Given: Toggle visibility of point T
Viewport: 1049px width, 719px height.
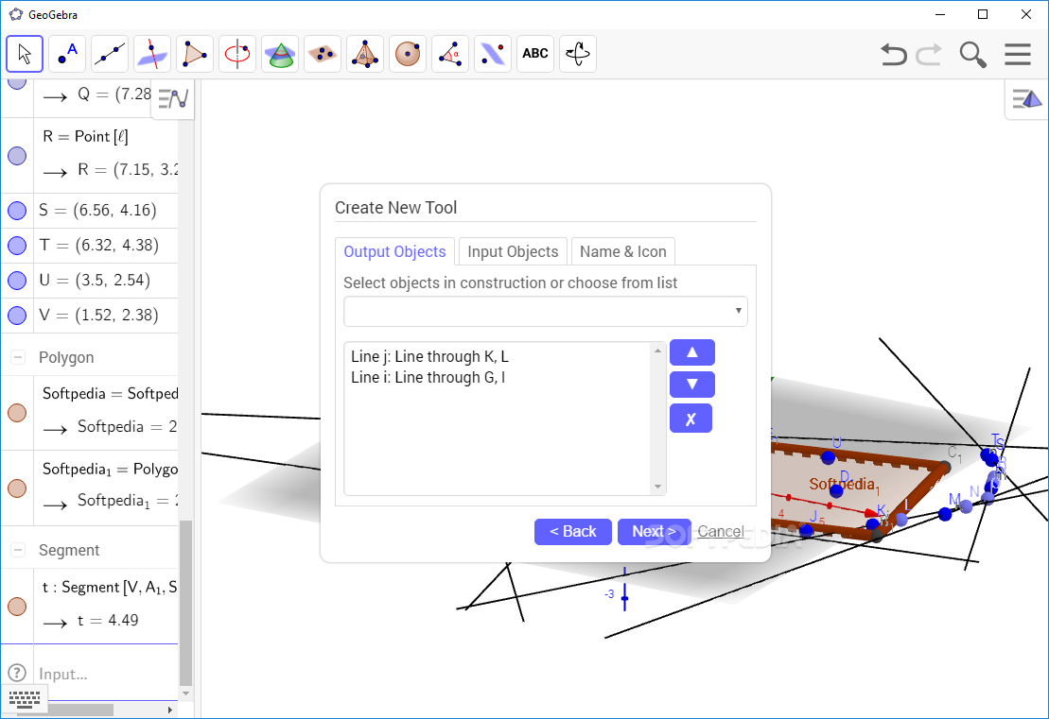Looking at the screenshot, I should 17,246.
